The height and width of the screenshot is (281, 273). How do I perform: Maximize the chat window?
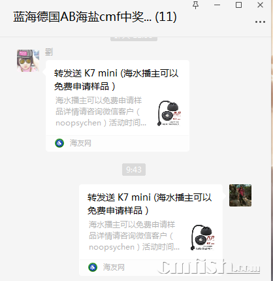(x=238, y=5)
